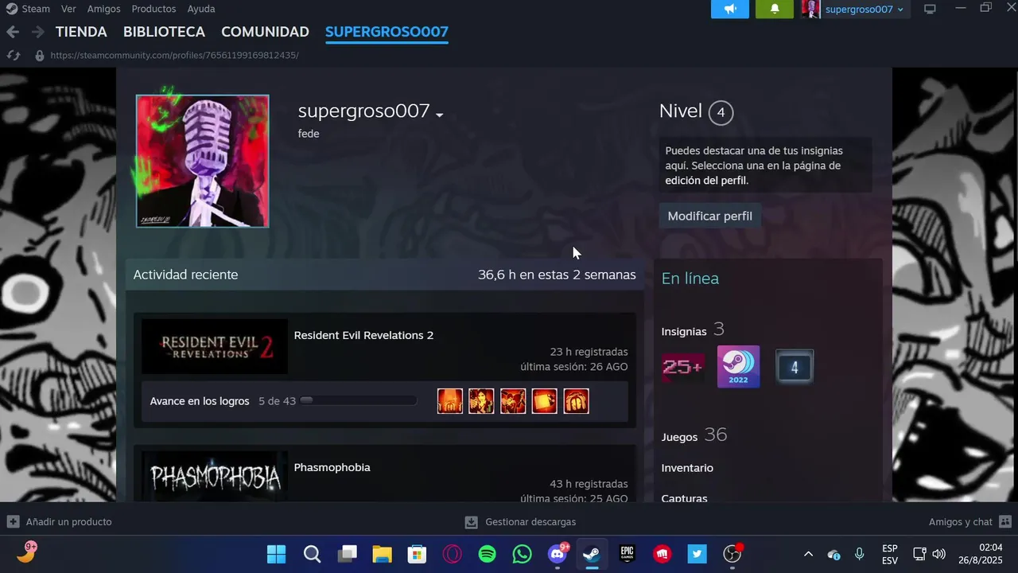
Task: Open the Juegos 36 link
Action: coord(694,435)
